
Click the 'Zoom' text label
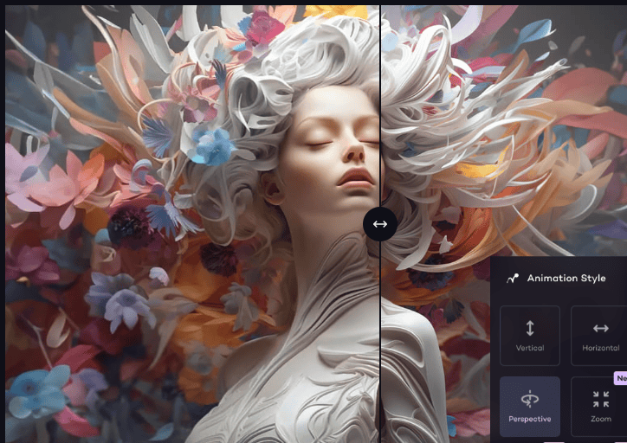(x=601, y=419)
